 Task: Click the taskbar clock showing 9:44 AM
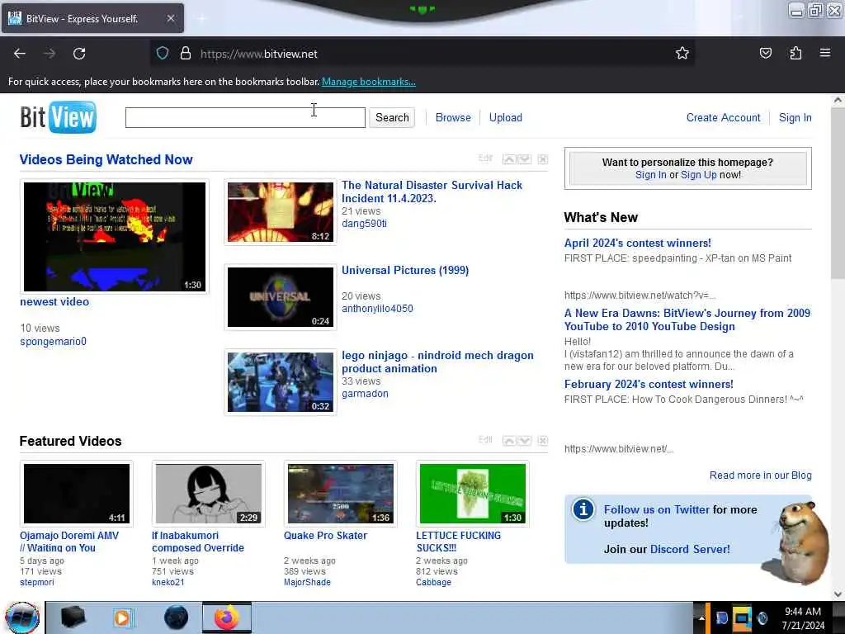(x=803, y=618)
